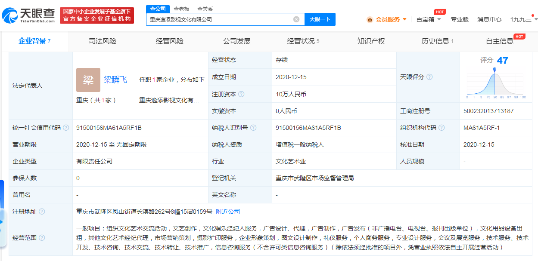Click the score value 47
This screenshot has width=538, height=261.
point(502,60)
